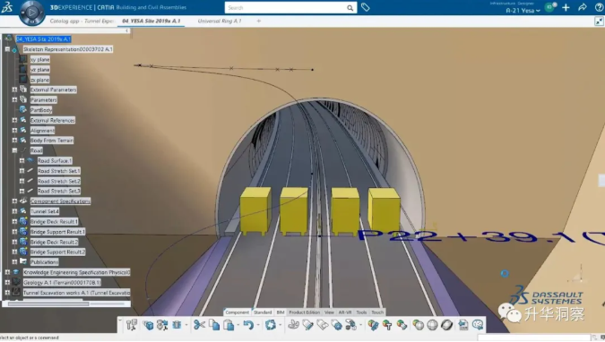Select the View toolbar tab
This screenshot has width=605, height=342.
329,312
